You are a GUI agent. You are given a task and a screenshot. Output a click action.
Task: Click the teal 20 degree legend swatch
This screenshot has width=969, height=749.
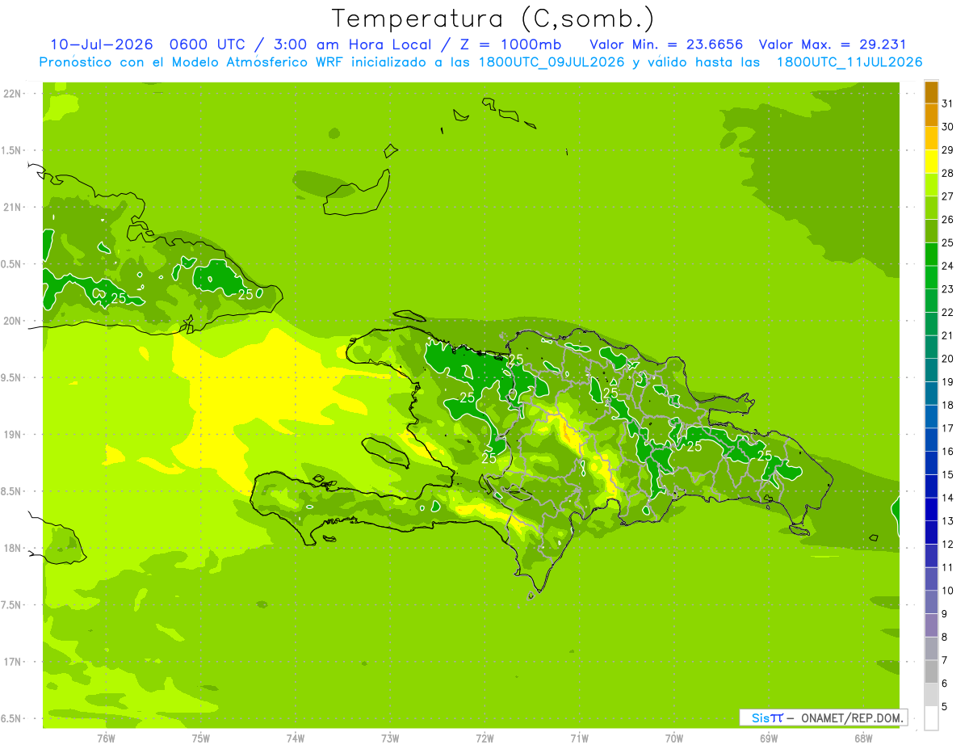pos(931,347)
